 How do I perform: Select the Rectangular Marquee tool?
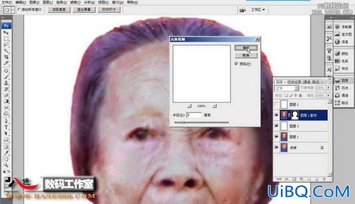6,39
